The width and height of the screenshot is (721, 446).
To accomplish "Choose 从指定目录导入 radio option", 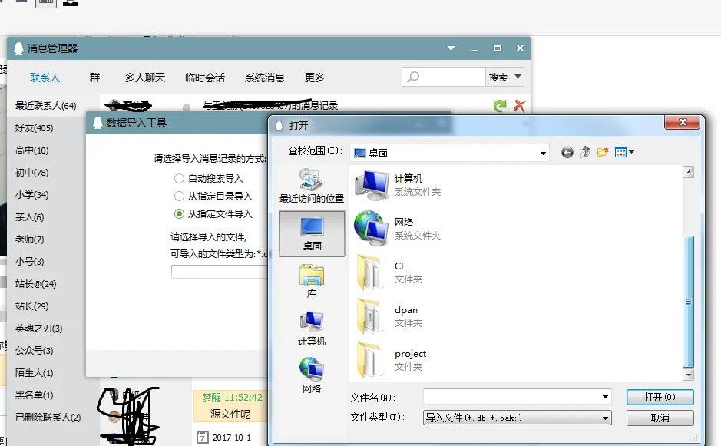I will coord(179,197).
